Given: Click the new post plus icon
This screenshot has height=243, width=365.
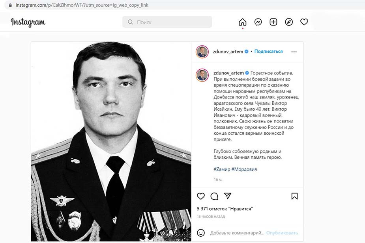Looking at the screenshot, I should [273, 22].
